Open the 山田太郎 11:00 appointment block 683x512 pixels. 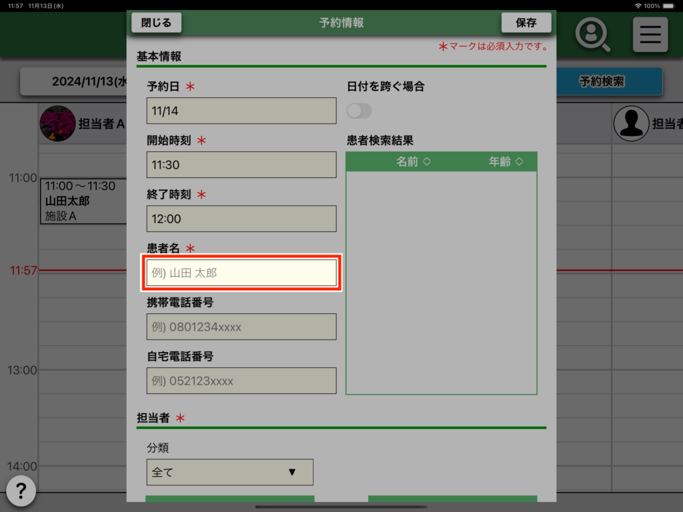point(83,201)
